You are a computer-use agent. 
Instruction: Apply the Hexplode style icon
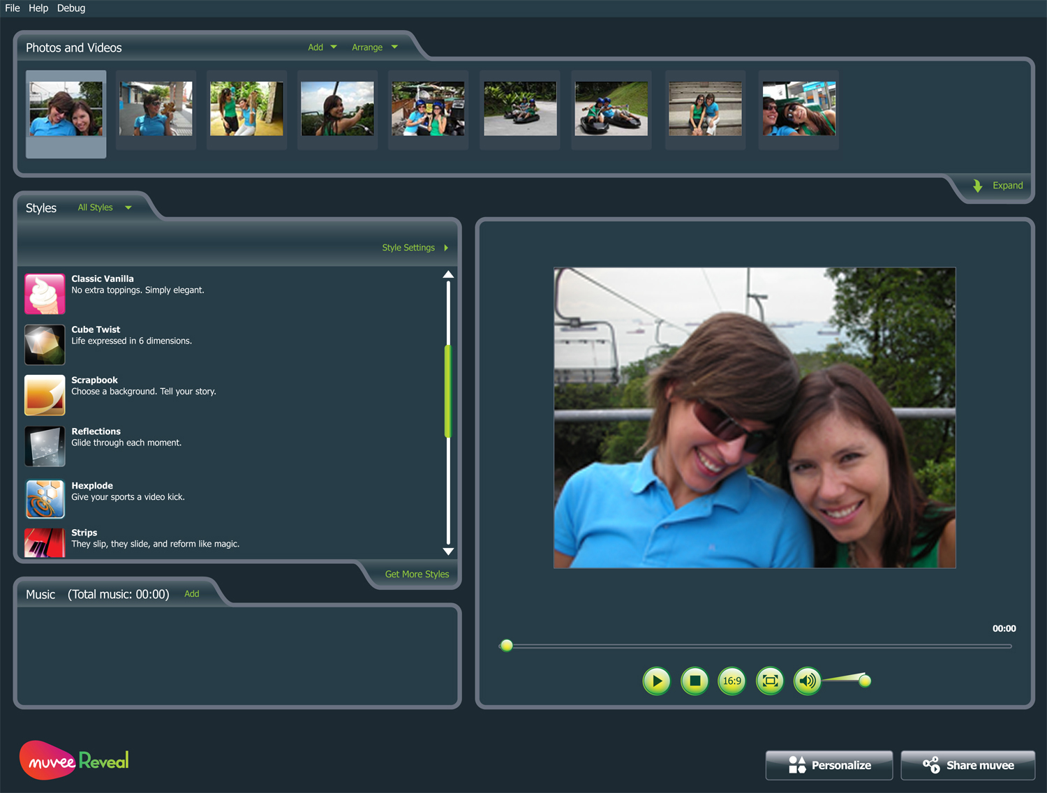[45, 498]
